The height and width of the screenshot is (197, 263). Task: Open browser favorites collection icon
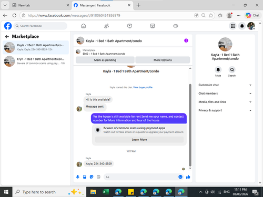click(220, 15)
